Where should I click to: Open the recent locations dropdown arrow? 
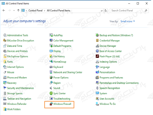14,11
